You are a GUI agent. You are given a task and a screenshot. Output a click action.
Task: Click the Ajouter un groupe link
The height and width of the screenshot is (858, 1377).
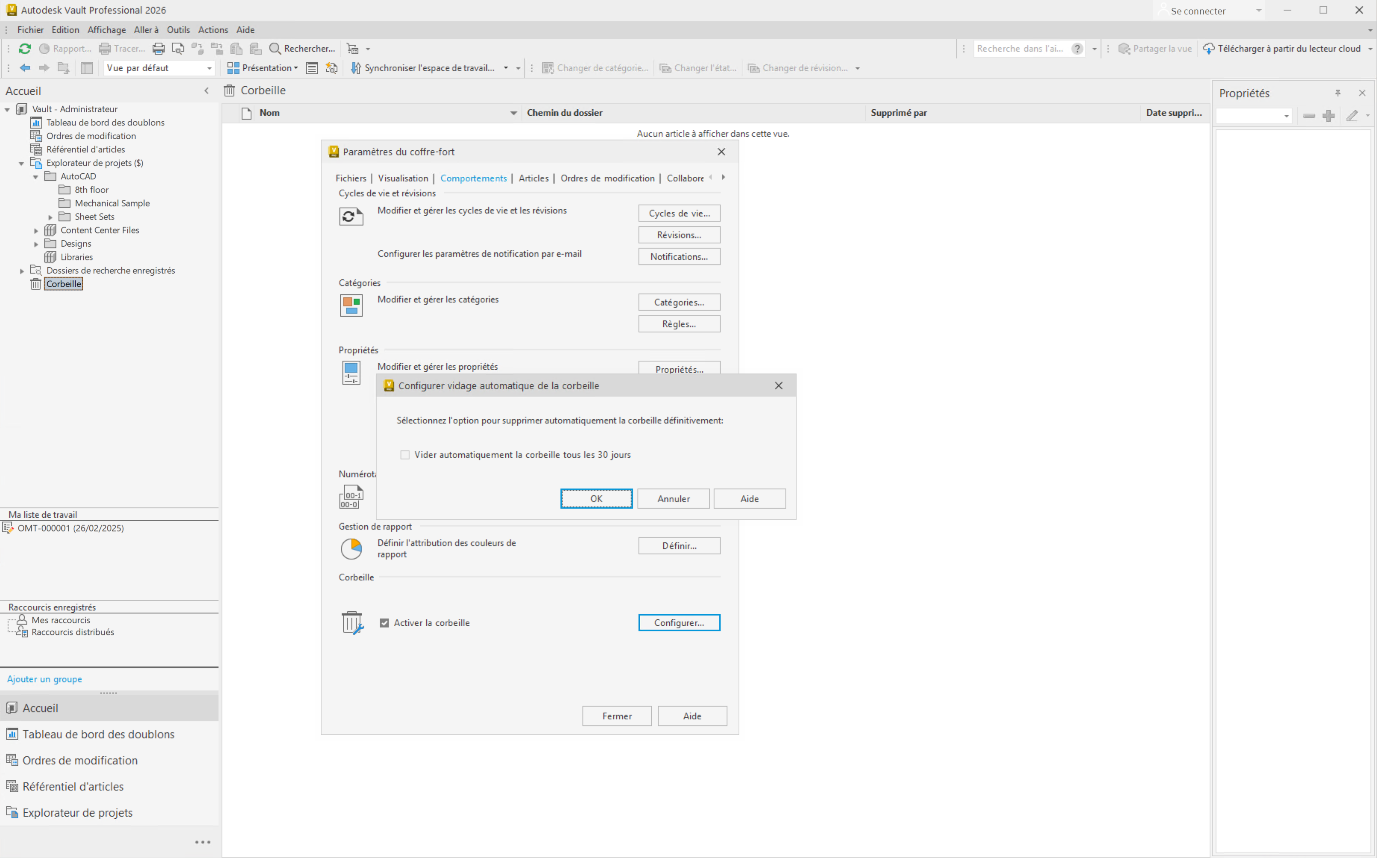tap(44, 679)
